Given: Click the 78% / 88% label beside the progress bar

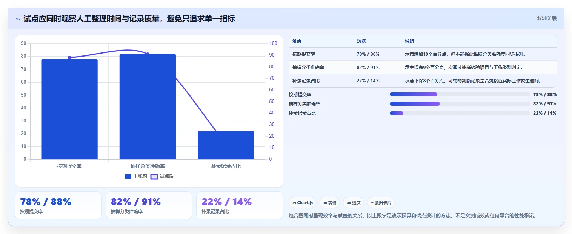Looking at the screenshot, I should (544, 94).
